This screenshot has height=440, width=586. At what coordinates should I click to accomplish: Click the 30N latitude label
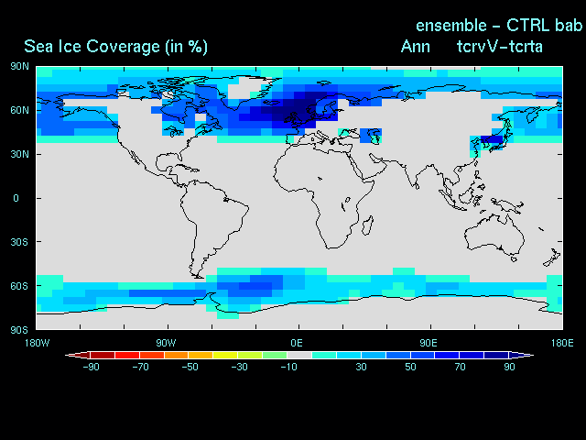point(19,154)
